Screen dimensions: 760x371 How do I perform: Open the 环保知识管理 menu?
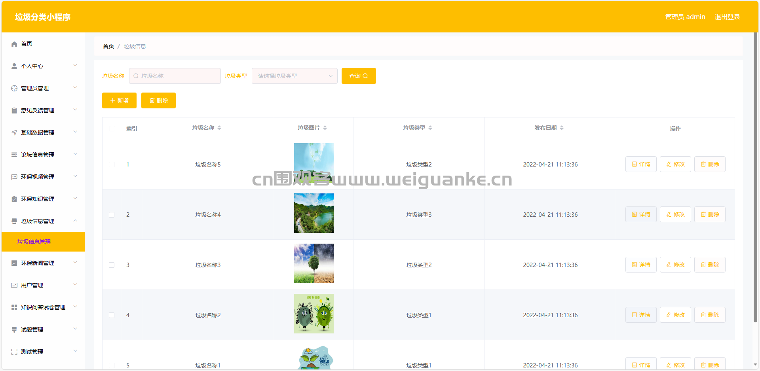tap(43, 199)
